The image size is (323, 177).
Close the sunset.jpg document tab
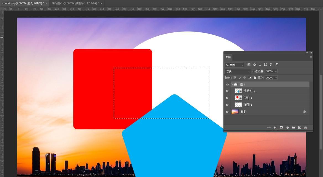[46, 4]
